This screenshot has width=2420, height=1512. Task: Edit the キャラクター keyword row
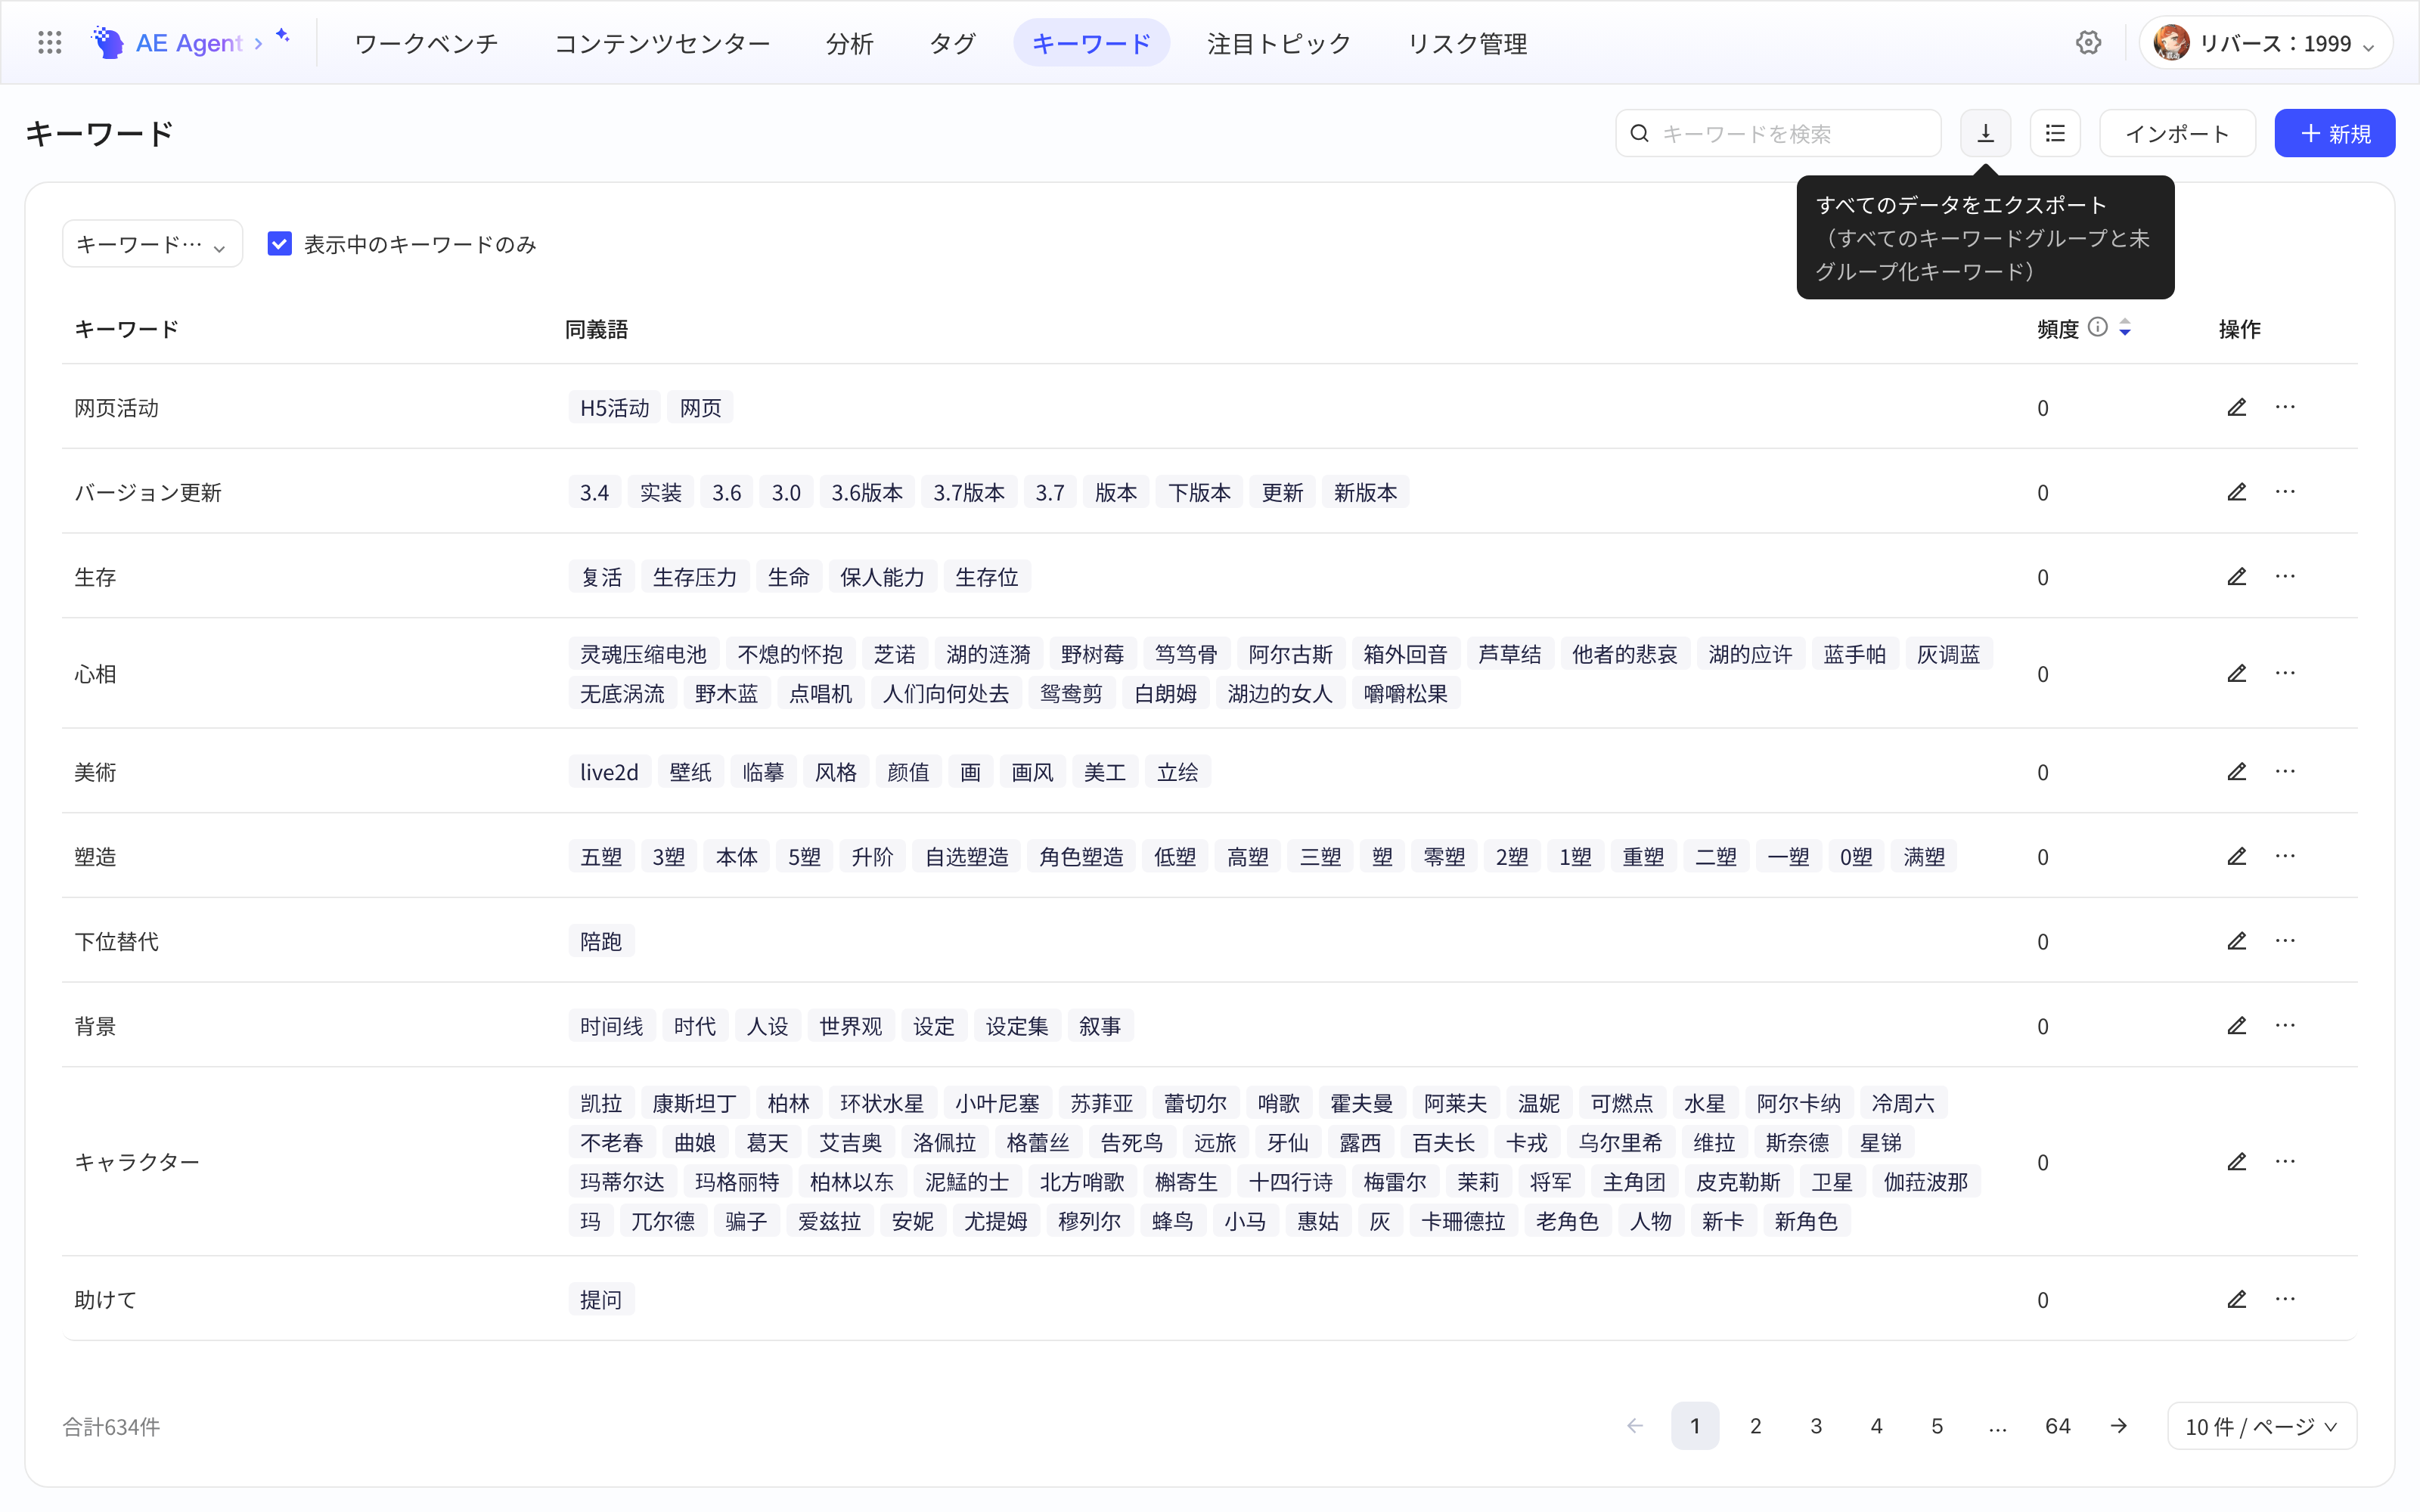[2237, 1161]
